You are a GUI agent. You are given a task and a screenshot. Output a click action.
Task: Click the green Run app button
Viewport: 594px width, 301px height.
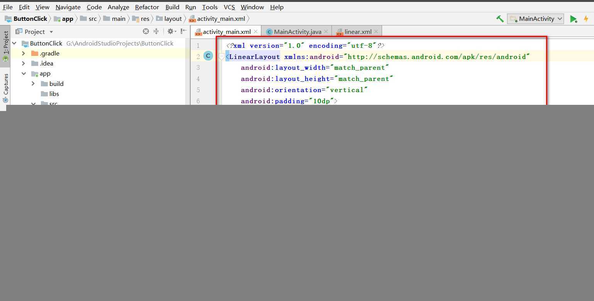574,18
